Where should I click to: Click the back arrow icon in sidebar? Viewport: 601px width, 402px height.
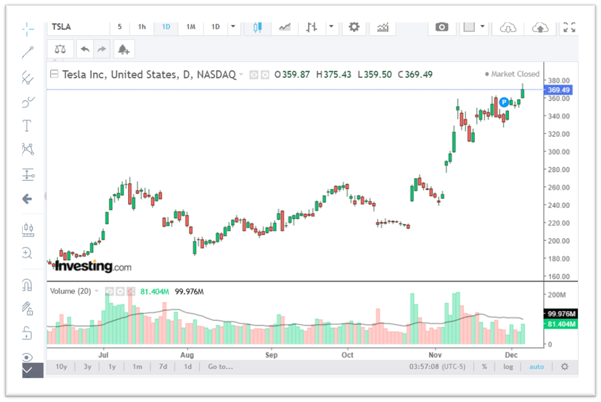coord(27,199)
